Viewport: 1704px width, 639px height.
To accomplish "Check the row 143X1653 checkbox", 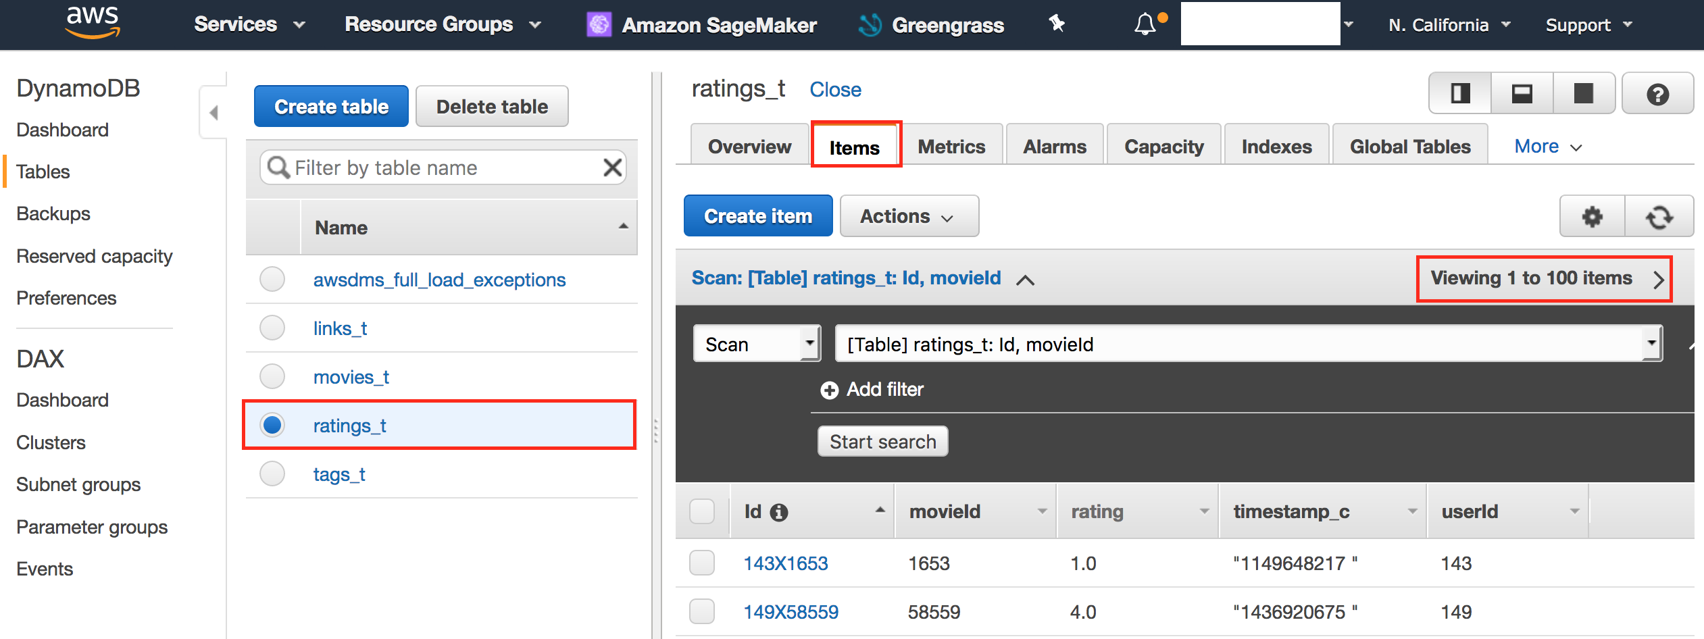I will (702, 563).
